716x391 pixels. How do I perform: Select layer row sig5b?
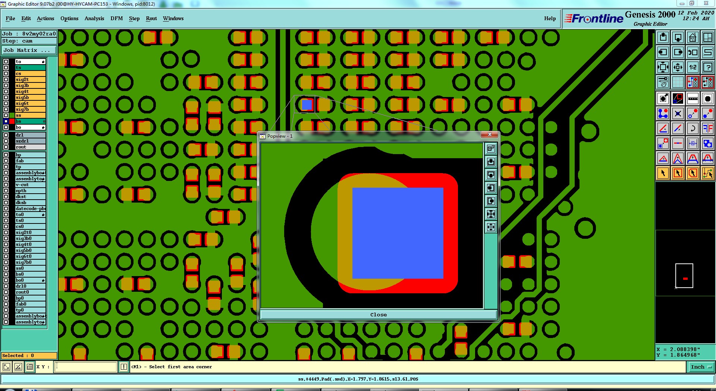click(x=30, y=97)
